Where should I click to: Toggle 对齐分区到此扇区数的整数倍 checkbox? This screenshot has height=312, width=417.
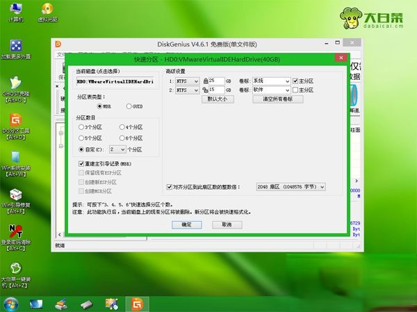[x=169, y=187]
